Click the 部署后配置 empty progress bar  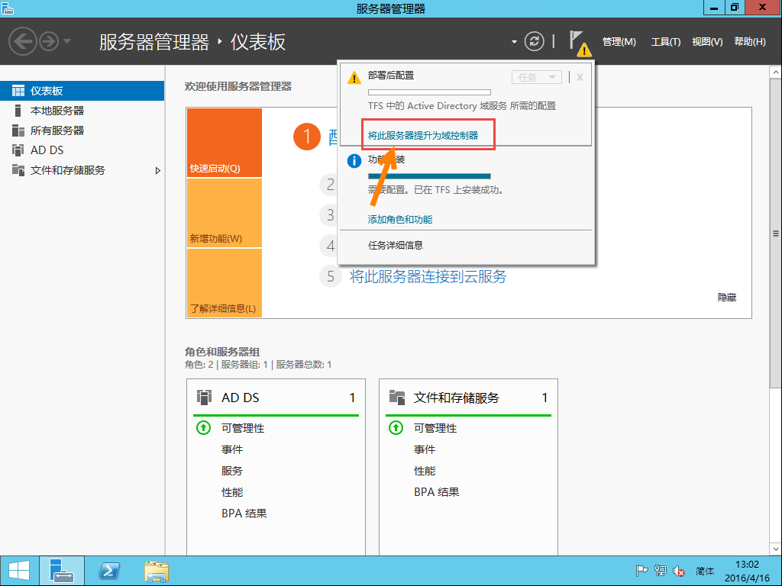429,92
